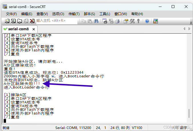Click the blue Help icon
Screen dimensions: 193x131
[147, 21]
